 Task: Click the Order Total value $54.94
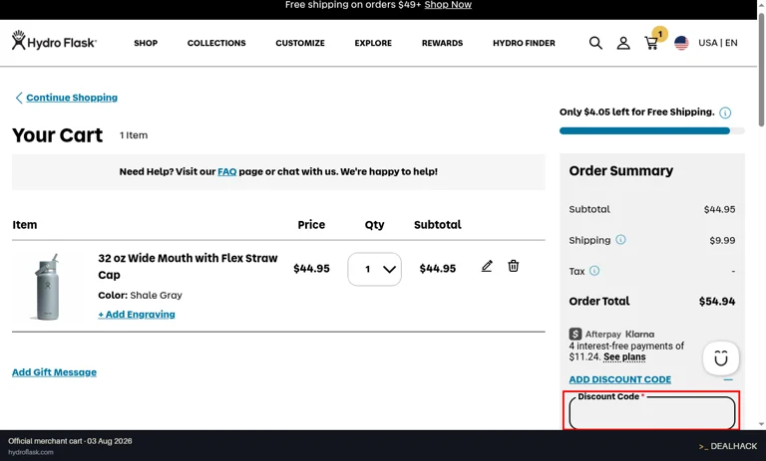click(717, 302)
